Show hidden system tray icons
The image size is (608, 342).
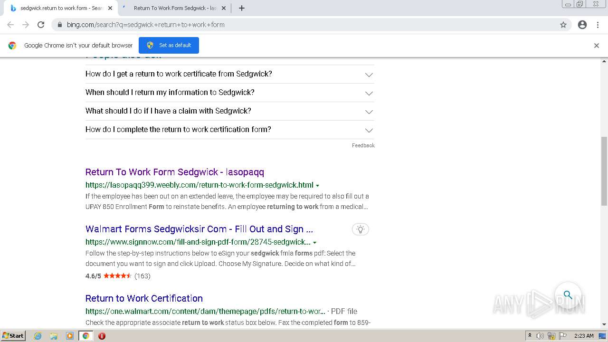click(530, 336)
